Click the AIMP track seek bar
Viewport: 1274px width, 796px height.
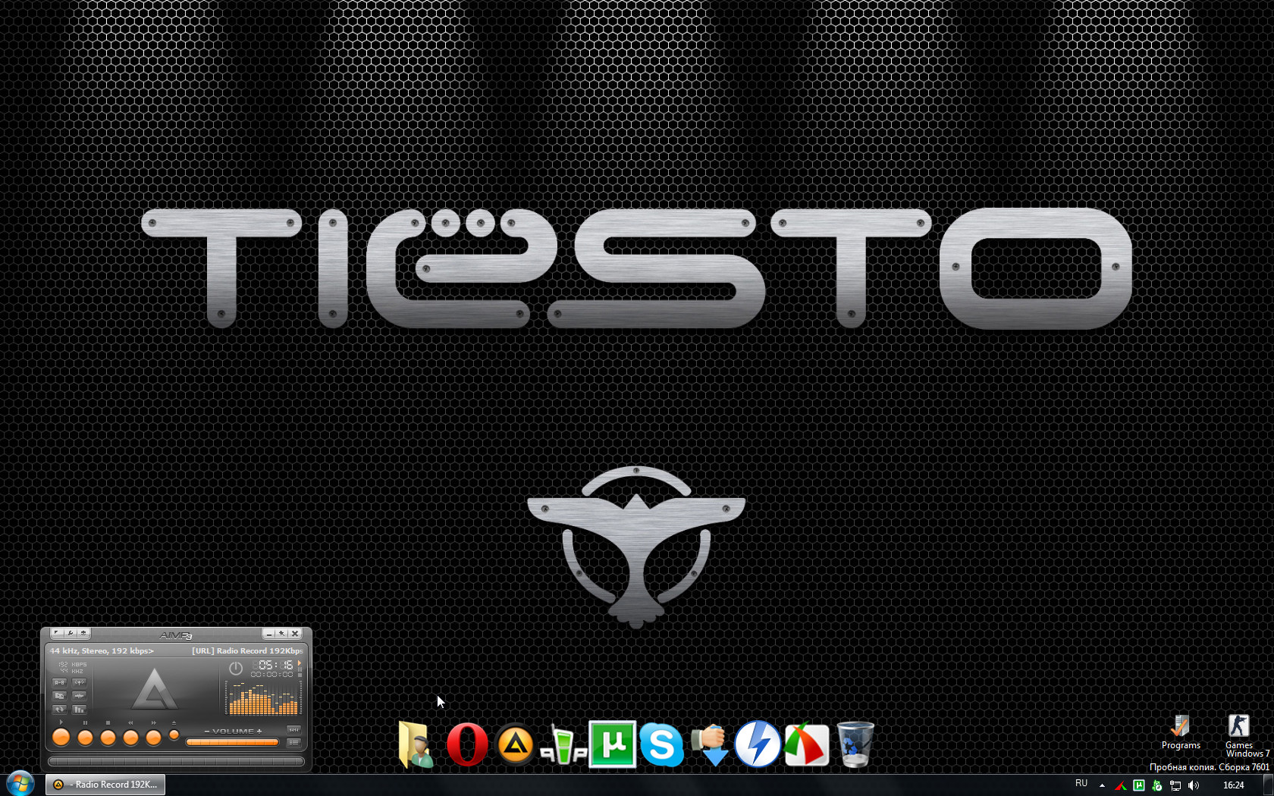pos(176,761)
